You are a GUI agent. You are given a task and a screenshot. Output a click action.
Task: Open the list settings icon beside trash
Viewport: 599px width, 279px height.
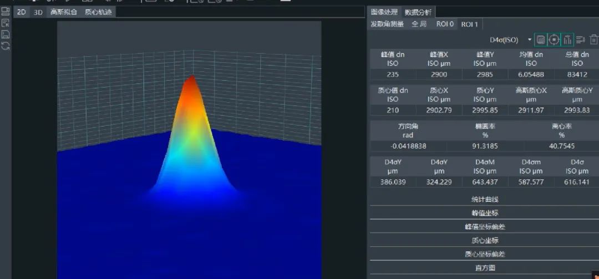581,39
